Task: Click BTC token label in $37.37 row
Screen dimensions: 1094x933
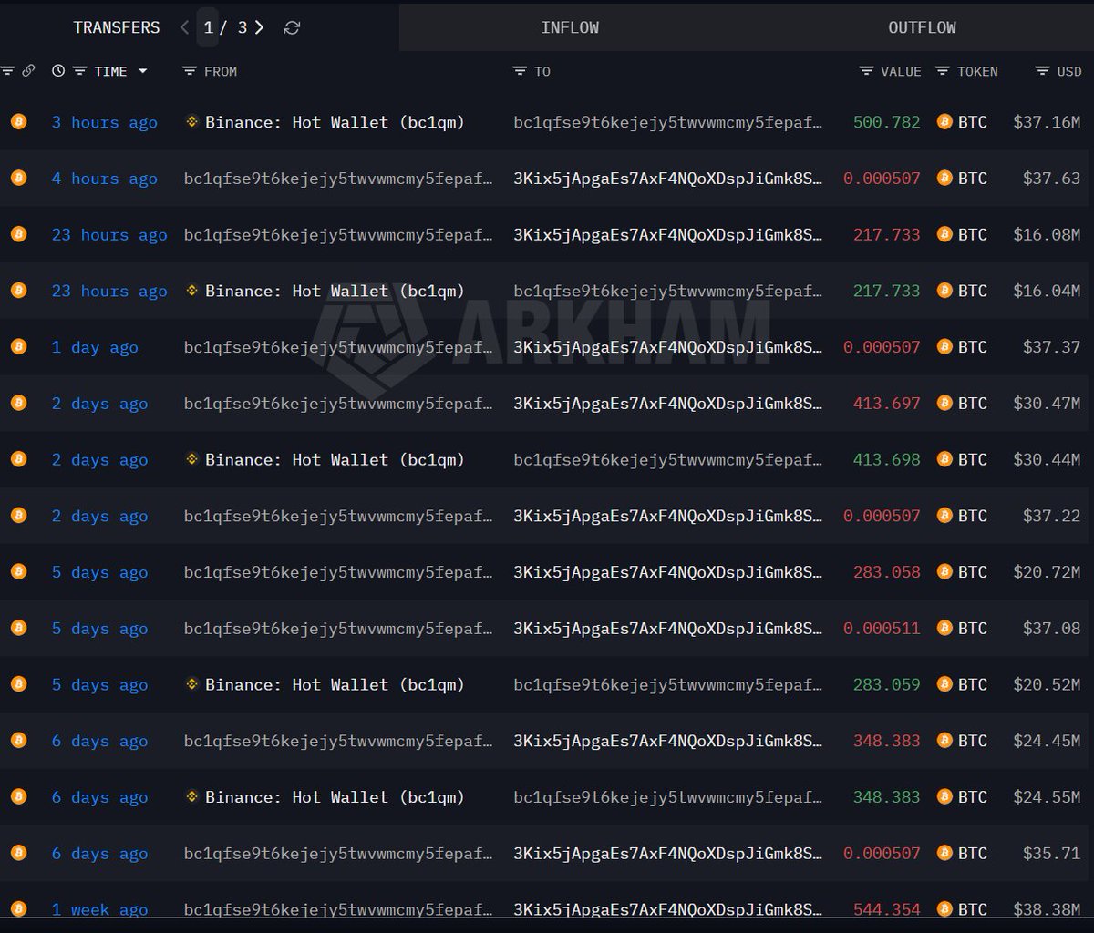Action: point(973,347)
